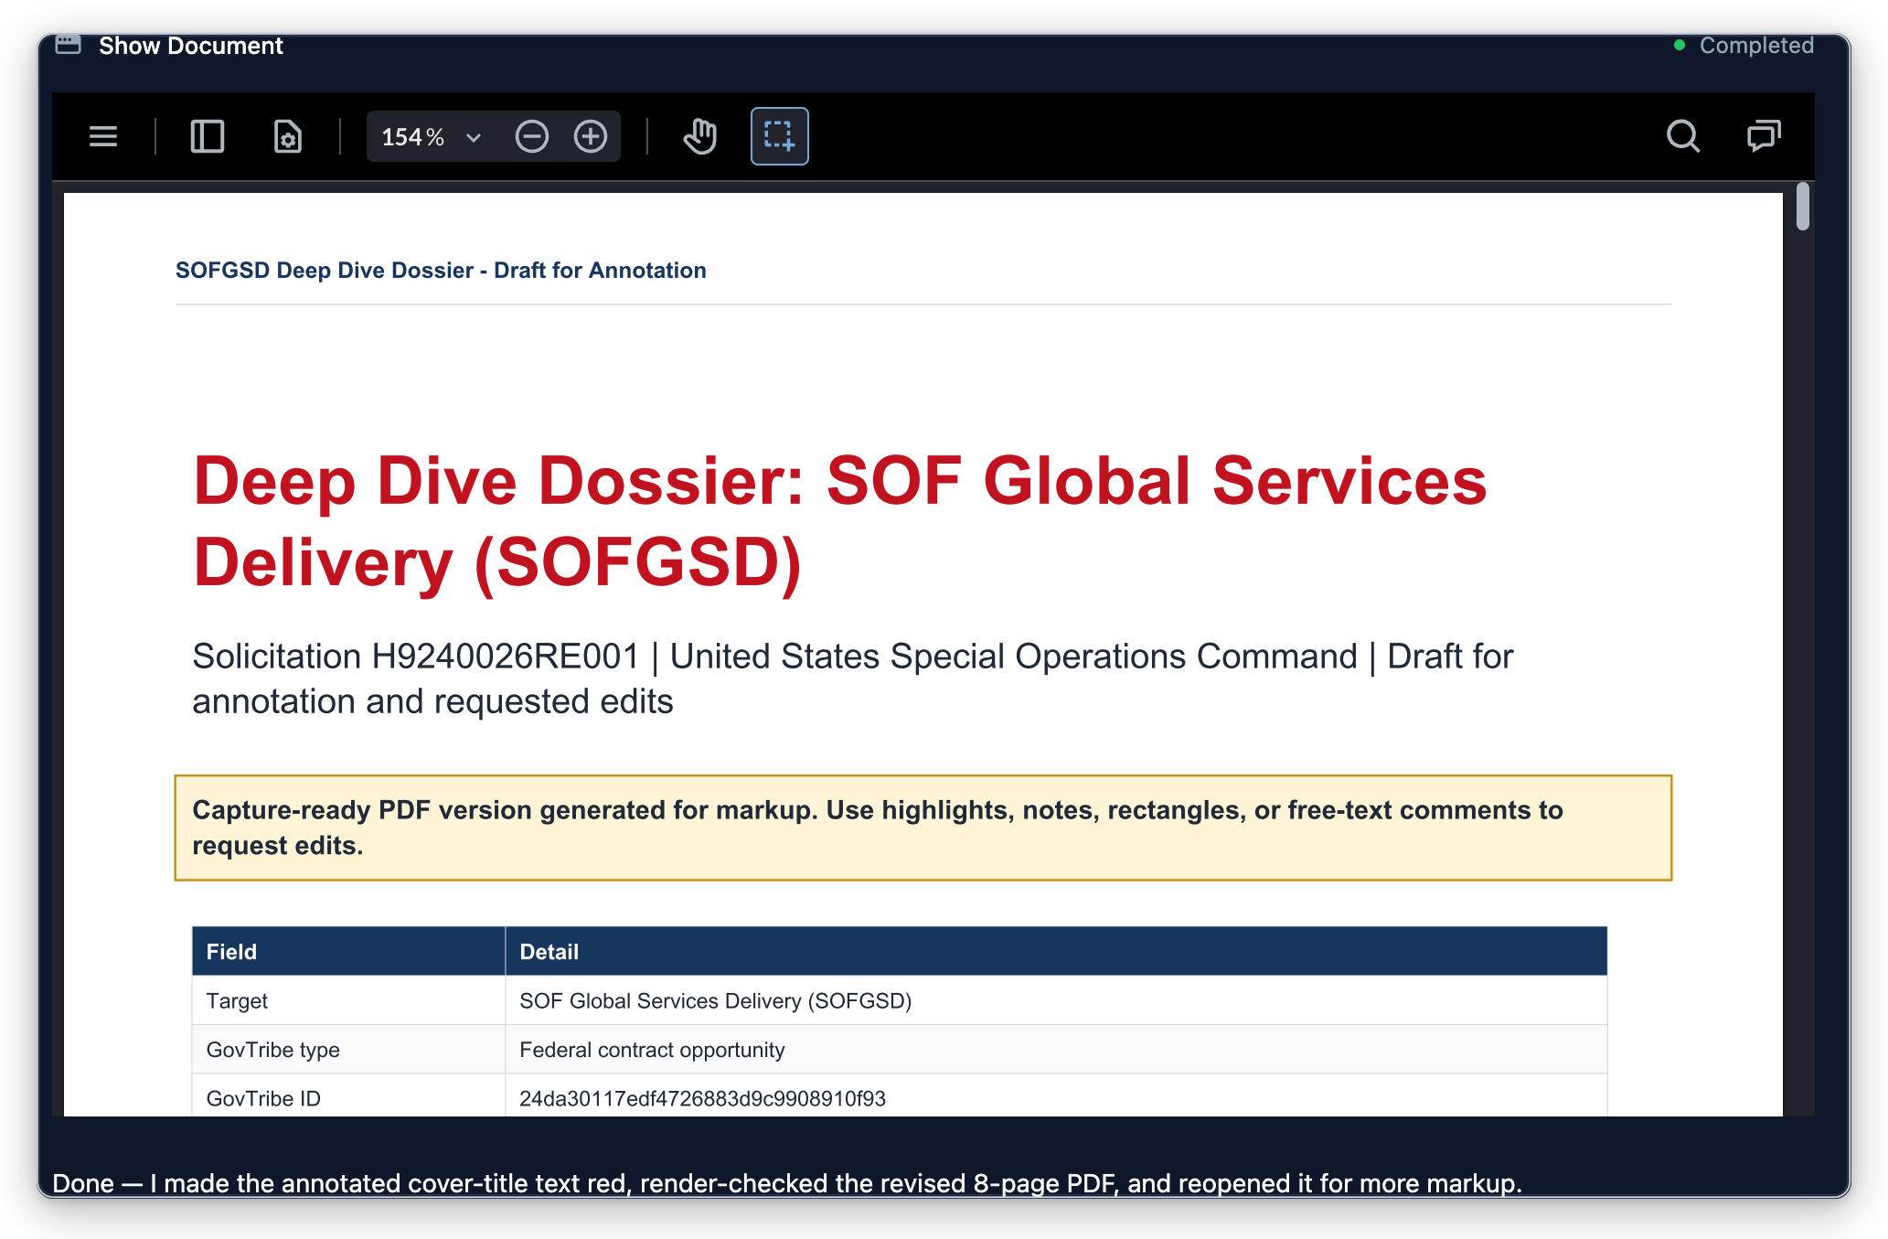Click the Detail column header
This screenshot has height=1239, width=1888.
[1056, 951]
